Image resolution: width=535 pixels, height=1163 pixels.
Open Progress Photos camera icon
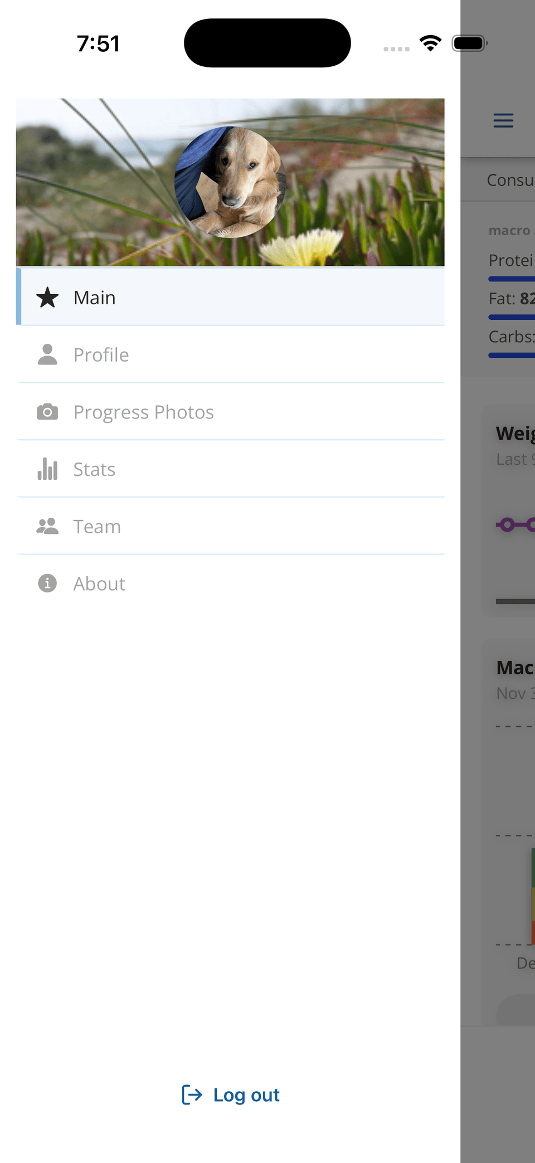tap(47, 412)
